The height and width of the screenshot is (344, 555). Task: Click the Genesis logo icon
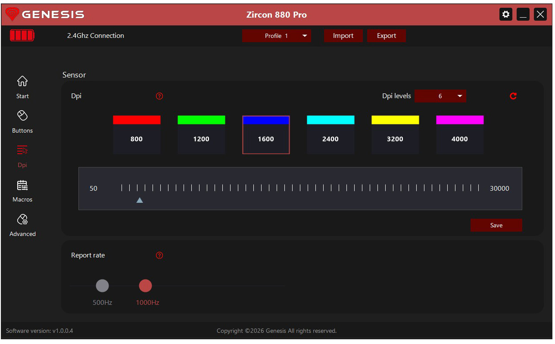click(x=12, y=14)
